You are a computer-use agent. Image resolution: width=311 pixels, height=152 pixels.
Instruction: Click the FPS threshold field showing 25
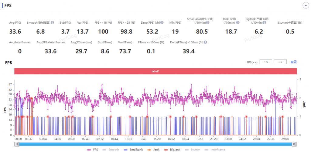coord(280,62)
